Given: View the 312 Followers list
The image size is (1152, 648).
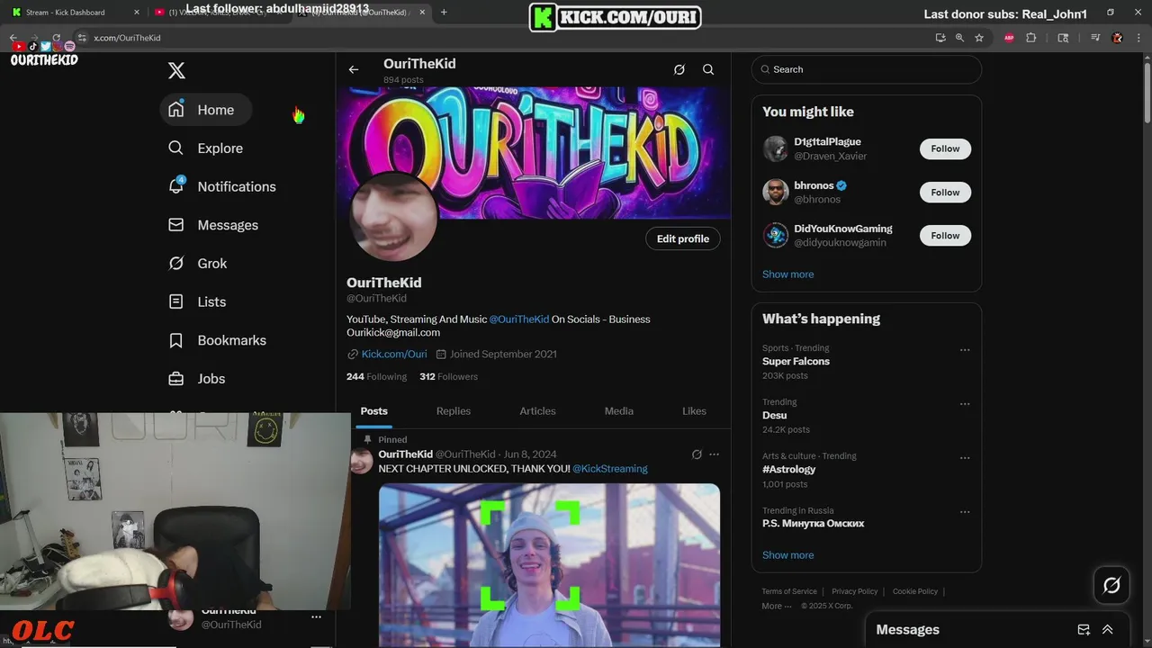Looking at the screenshot, I should tap(448, 377).
